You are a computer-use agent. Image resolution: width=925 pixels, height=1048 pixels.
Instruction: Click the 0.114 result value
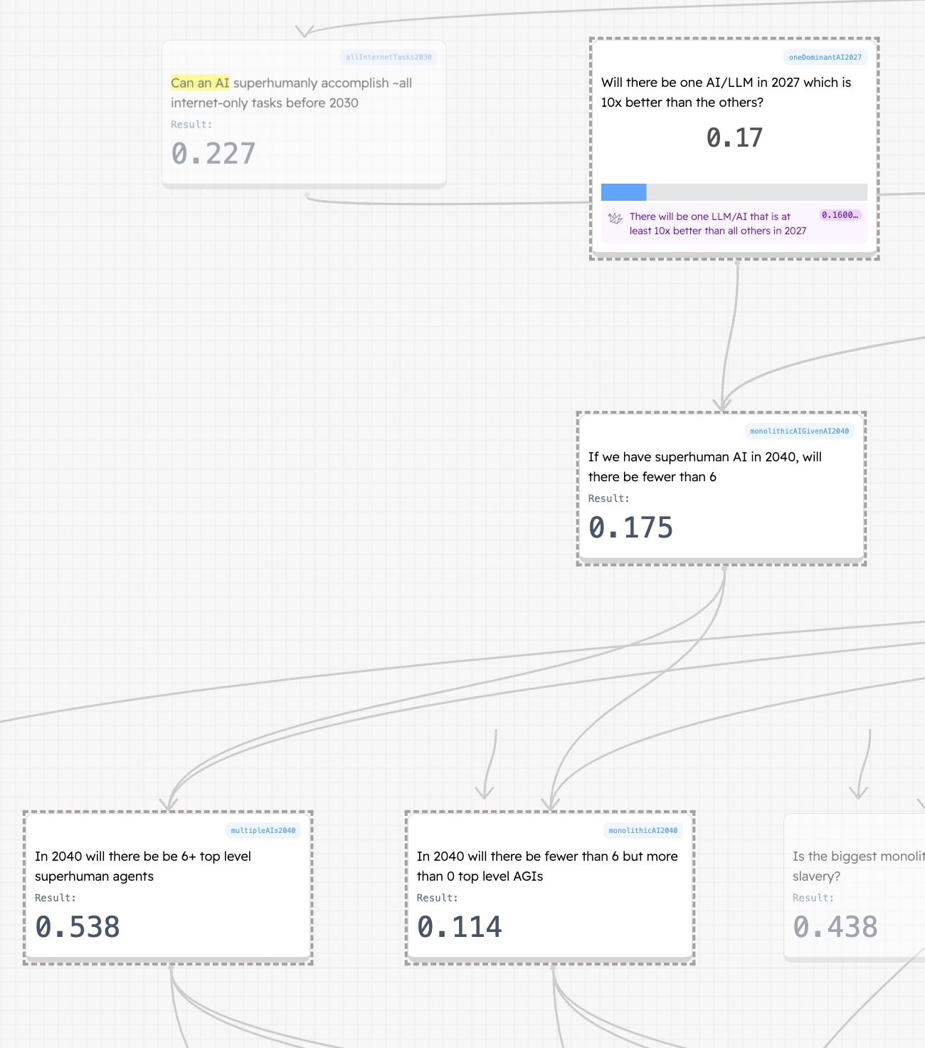coord(460,927)
